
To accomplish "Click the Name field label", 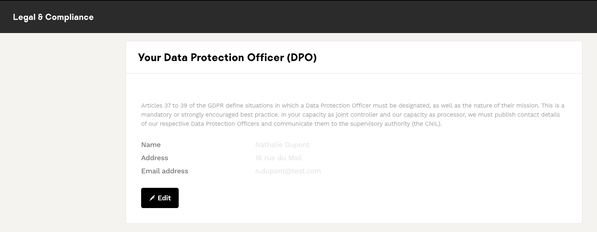I will 151,145.
